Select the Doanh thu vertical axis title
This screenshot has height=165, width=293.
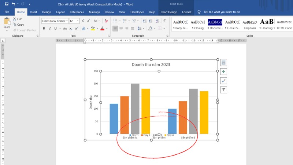(x=91, y=102)
